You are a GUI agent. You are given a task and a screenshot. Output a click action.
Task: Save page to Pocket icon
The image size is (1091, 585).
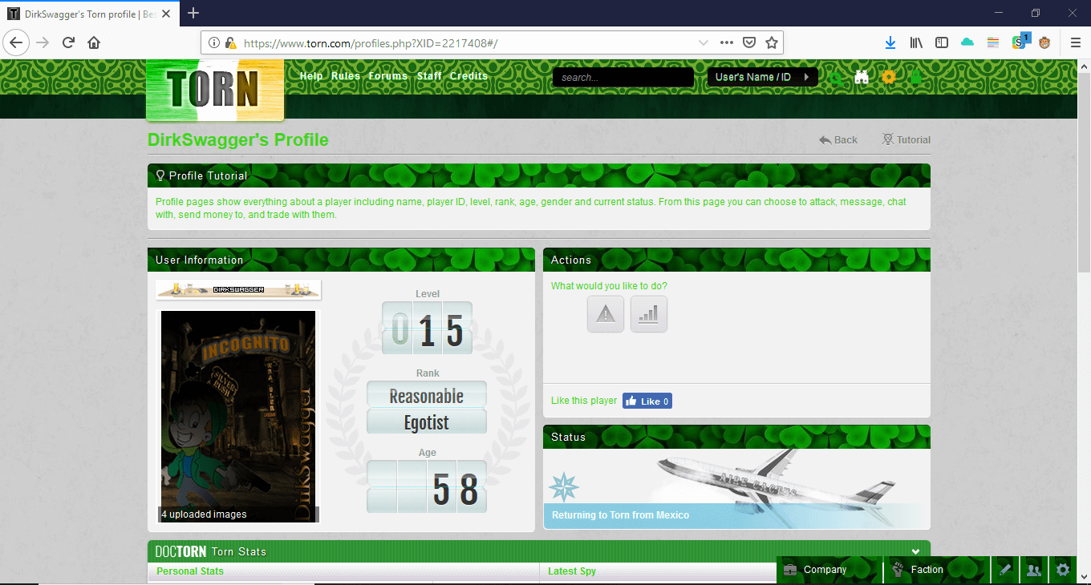click(748, 42)
